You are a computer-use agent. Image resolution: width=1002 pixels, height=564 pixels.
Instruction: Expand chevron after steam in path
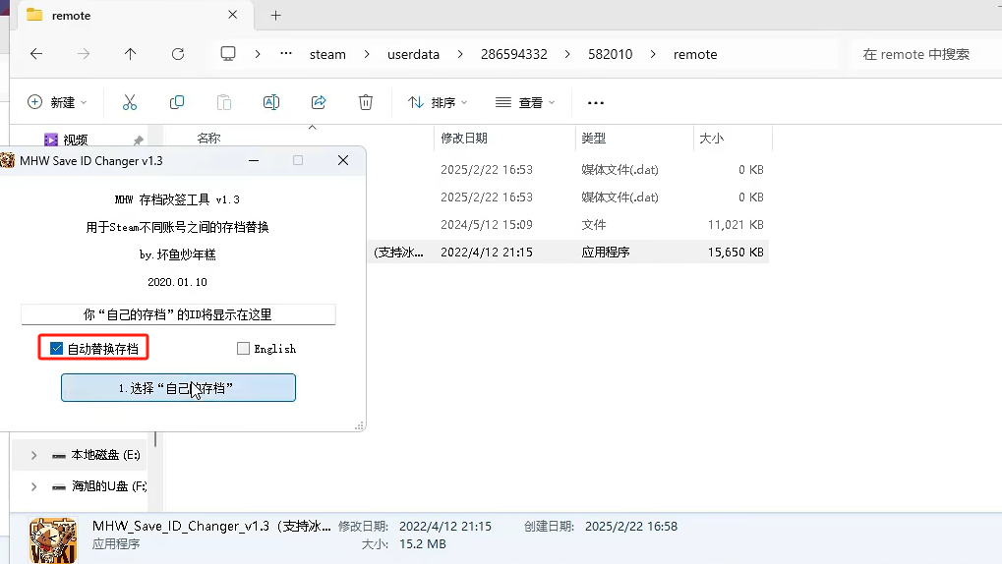tap(367, 54)
